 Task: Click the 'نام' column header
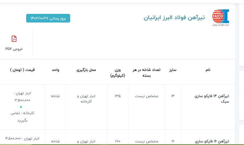click(x=208, y=70)
